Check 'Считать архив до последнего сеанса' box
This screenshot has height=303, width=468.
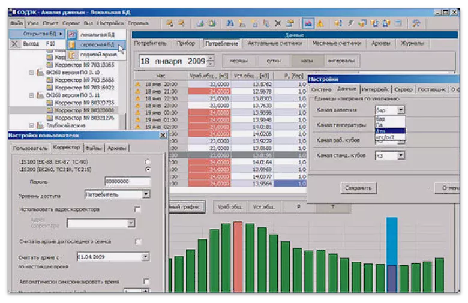pyautogui.click(x=138, y=242)
